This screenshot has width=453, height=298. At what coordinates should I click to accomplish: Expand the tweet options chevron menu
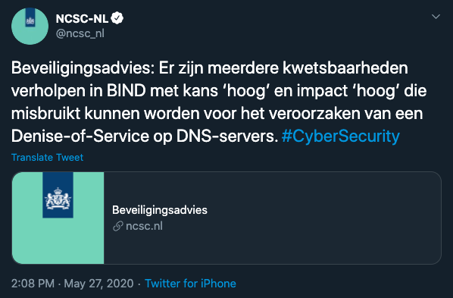click(436, 17)
